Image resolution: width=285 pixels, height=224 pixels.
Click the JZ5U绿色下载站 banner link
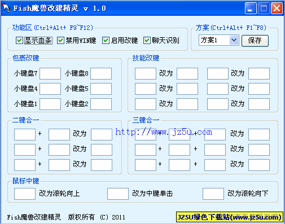230,217
